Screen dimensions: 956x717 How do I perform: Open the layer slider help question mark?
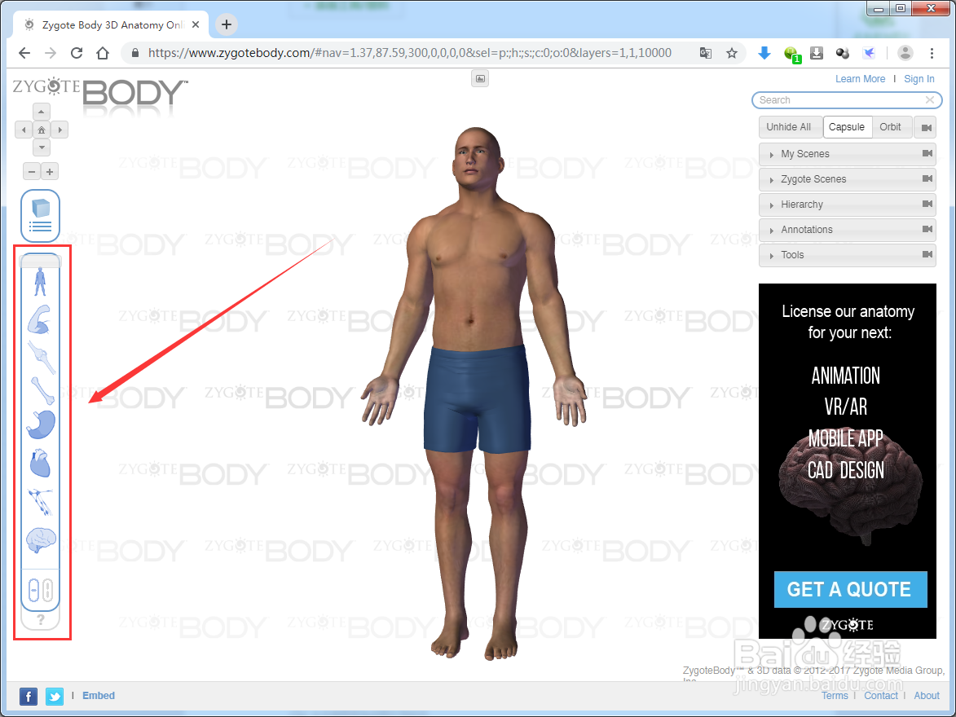41,619
